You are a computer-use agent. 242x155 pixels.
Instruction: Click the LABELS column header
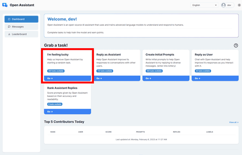click(x=210, y=132)
